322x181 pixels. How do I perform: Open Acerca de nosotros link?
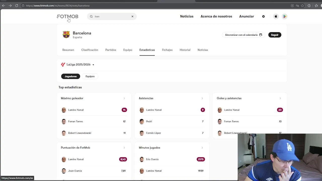tap(216, 16)
